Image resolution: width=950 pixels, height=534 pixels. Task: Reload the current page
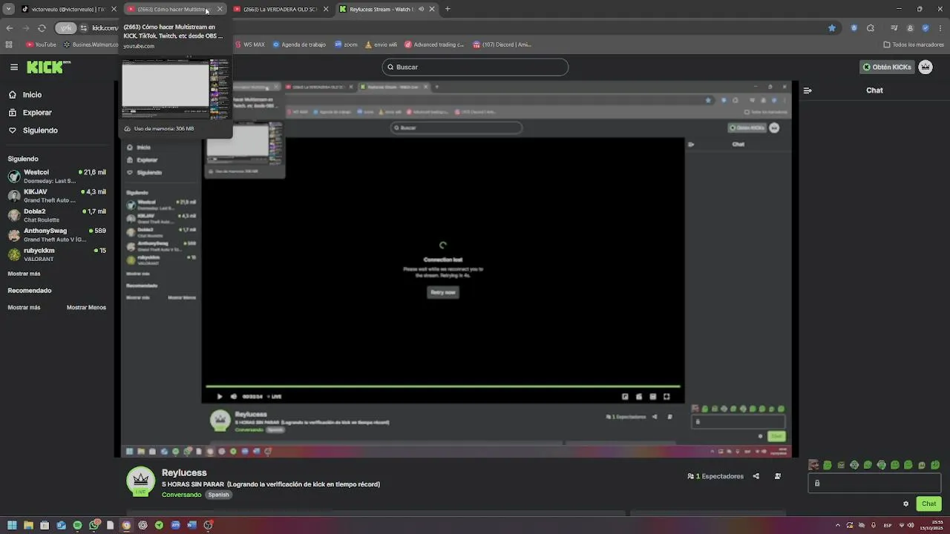[x=42, y=27]
